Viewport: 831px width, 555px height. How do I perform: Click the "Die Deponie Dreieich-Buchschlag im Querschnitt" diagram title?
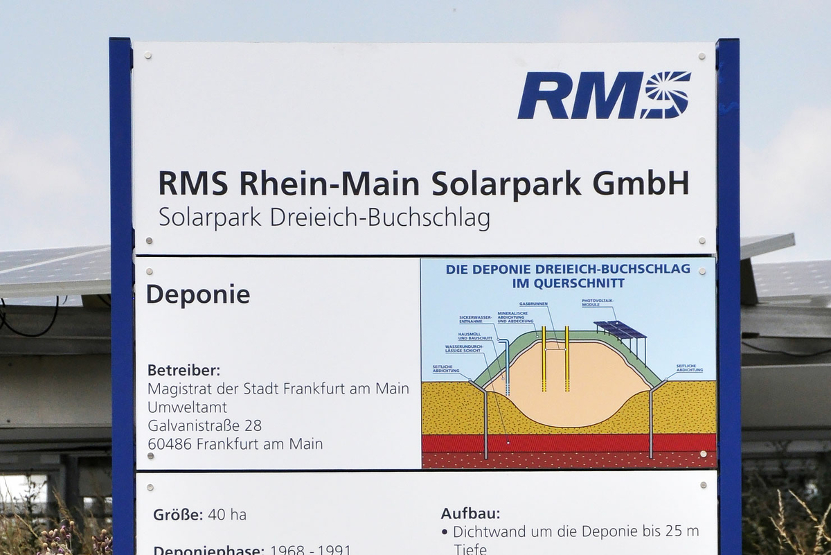coord(568,276)
